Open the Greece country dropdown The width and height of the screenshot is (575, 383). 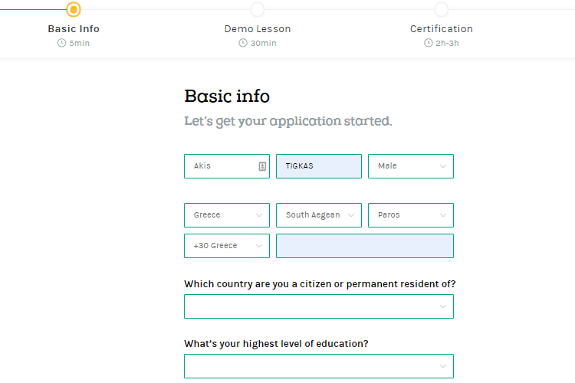(x=227, y=215)
